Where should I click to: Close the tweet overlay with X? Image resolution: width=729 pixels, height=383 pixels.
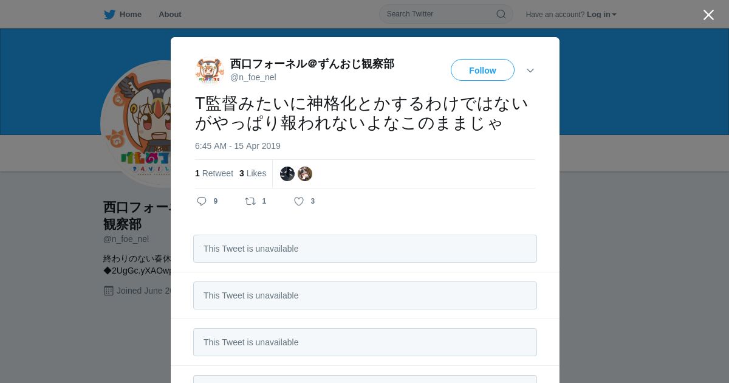[708, 15]
